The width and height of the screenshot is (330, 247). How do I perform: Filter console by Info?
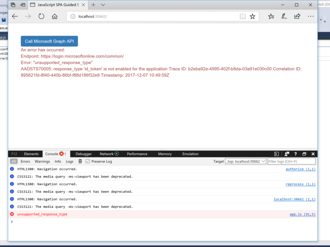point(58,161)
